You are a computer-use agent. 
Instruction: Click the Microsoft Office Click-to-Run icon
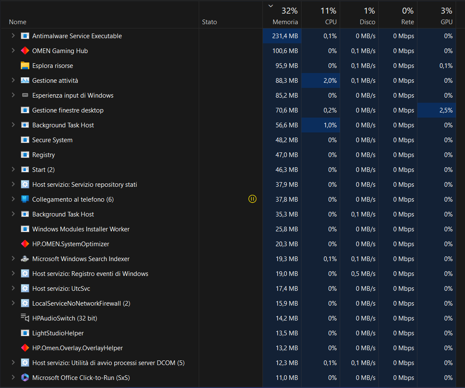coord(25,377)
